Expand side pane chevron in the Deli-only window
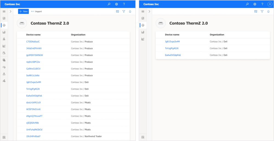This screenshot has height=141, width=274. 149,11
